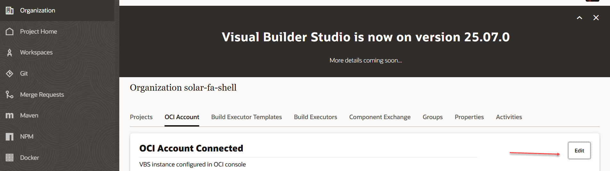The height and width of the screenshot is (171, 610).
Task: Show the Activities tab
Action: (509, 117)
